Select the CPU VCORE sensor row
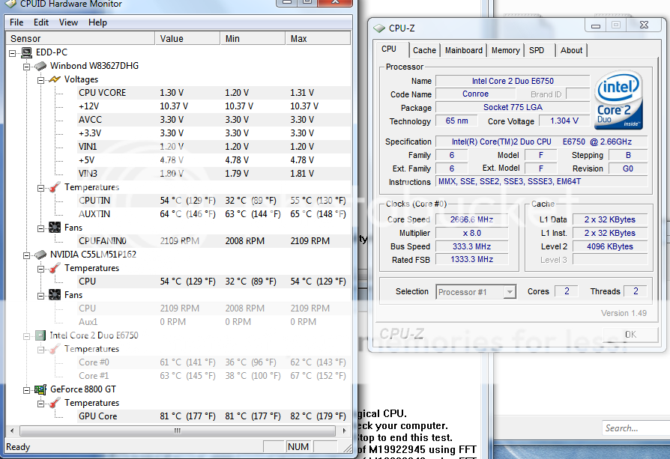The width and height of the screenshot is (670, 459). point(102,93)
